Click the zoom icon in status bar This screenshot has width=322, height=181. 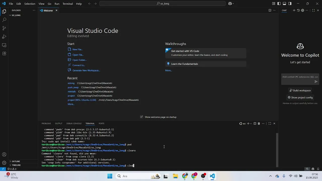click(307, 169)
